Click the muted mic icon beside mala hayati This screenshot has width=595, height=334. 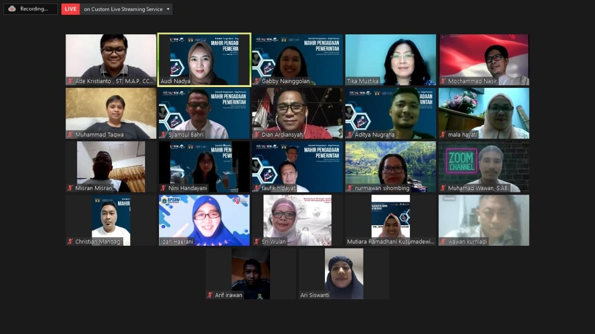[x=443, y=135]
